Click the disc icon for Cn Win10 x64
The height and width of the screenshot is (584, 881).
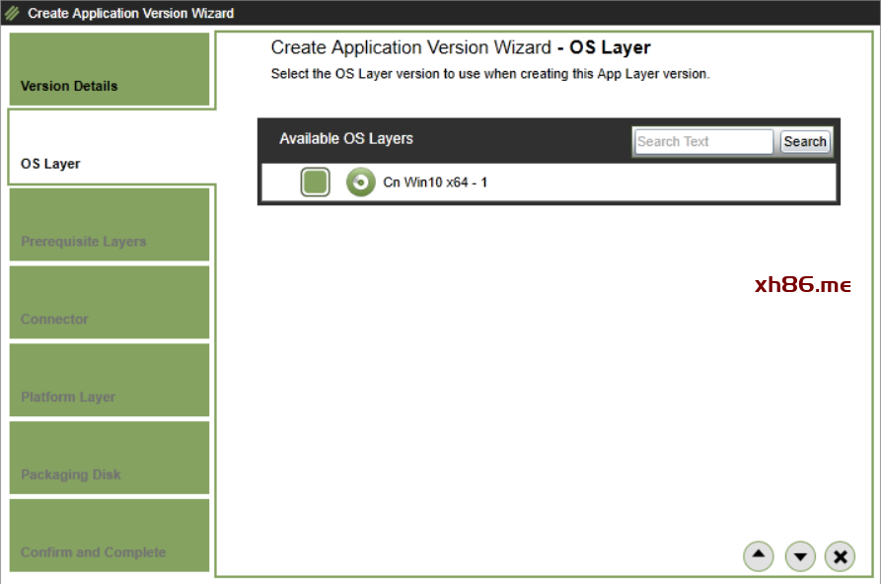(x=360, y=182)
